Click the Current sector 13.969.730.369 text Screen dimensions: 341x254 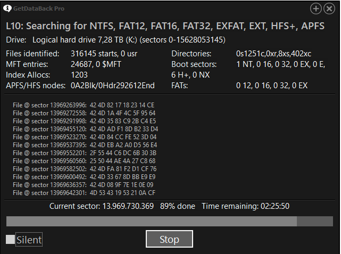102,206
